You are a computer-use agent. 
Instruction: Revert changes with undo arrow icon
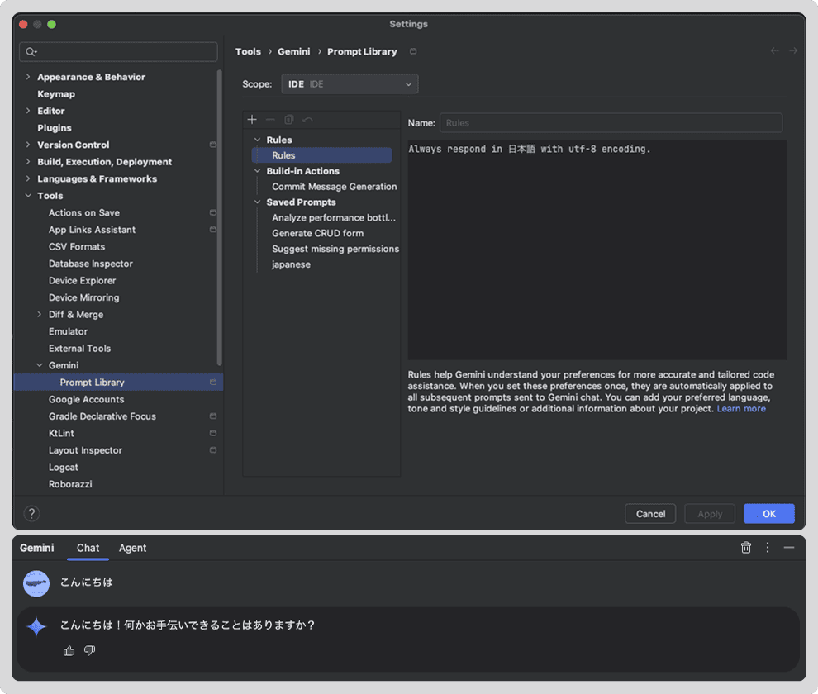click(x=307, y=120)
